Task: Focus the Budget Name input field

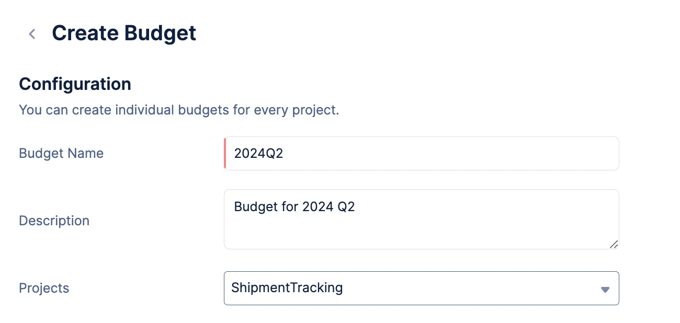Action: coord(422,154)
